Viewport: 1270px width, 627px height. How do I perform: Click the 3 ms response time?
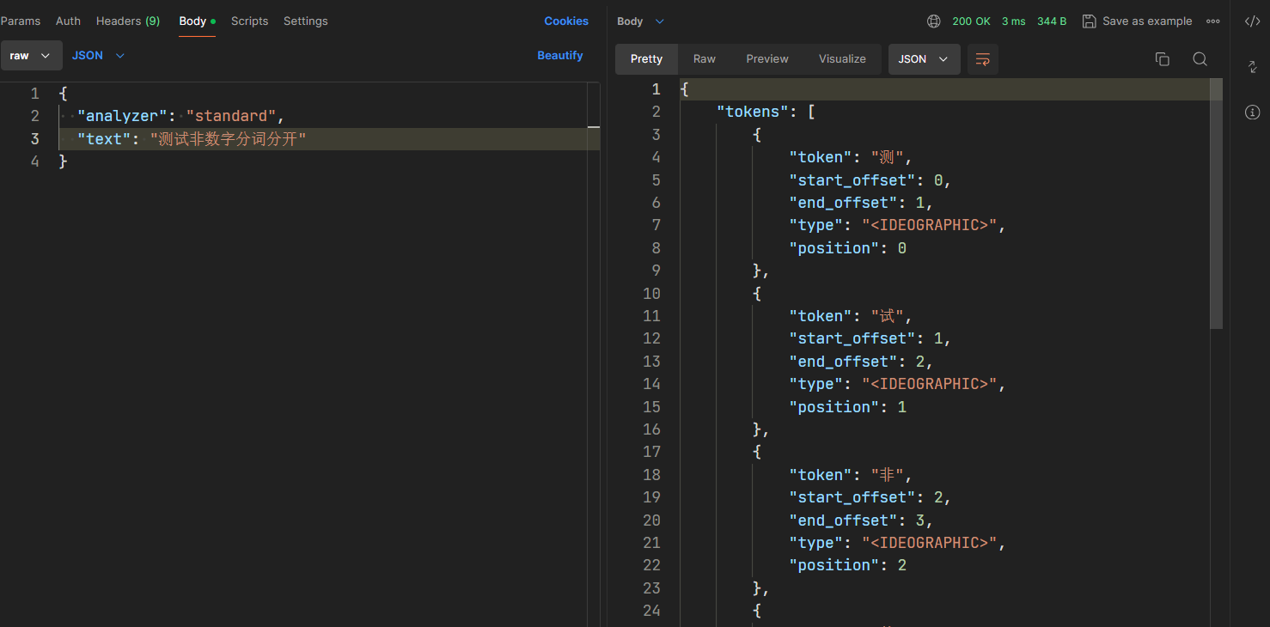tap(1013, 21)
